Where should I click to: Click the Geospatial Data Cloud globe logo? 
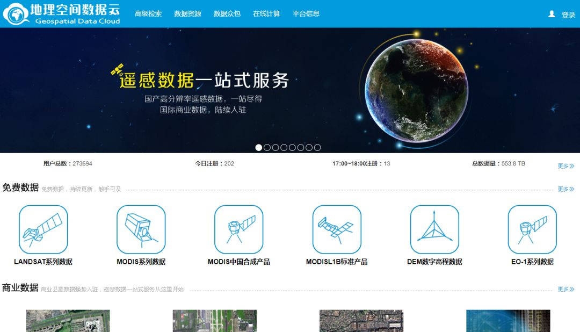(16, 13)
